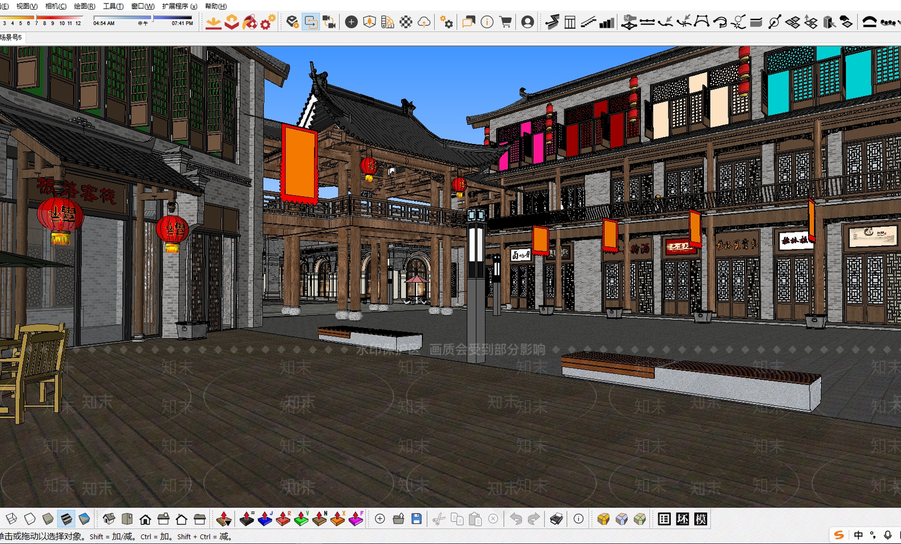The height and width of the screenshot is (544, 901).
Task: Click the ascending bar steps tool icon
Action: tap(606, 22)
